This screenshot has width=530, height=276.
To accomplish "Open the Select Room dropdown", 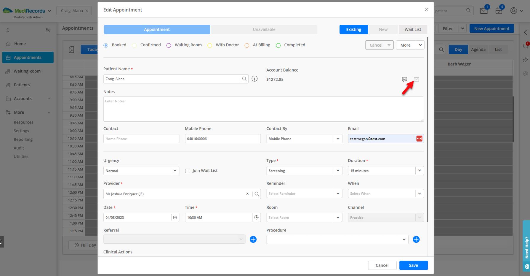I will click(305, 218).
